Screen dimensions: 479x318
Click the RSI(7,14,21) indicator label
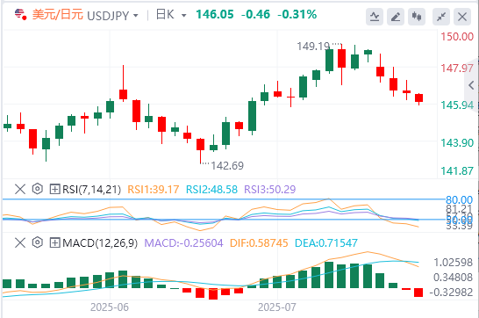point(91,190)
